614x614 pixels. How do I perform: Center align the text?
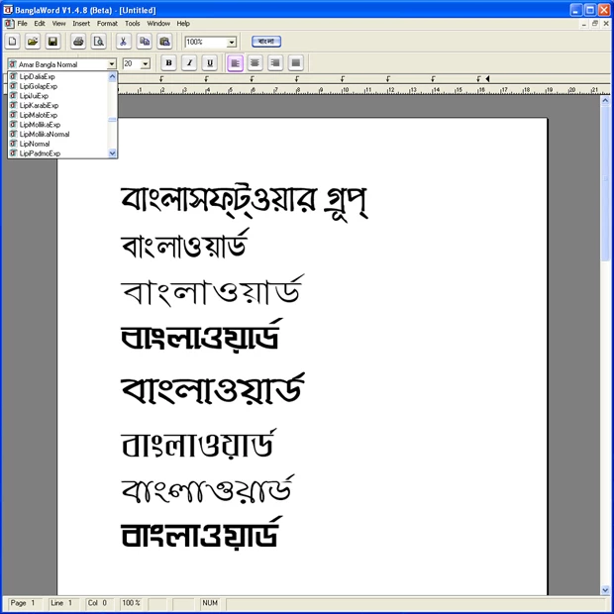pos(256,63)
